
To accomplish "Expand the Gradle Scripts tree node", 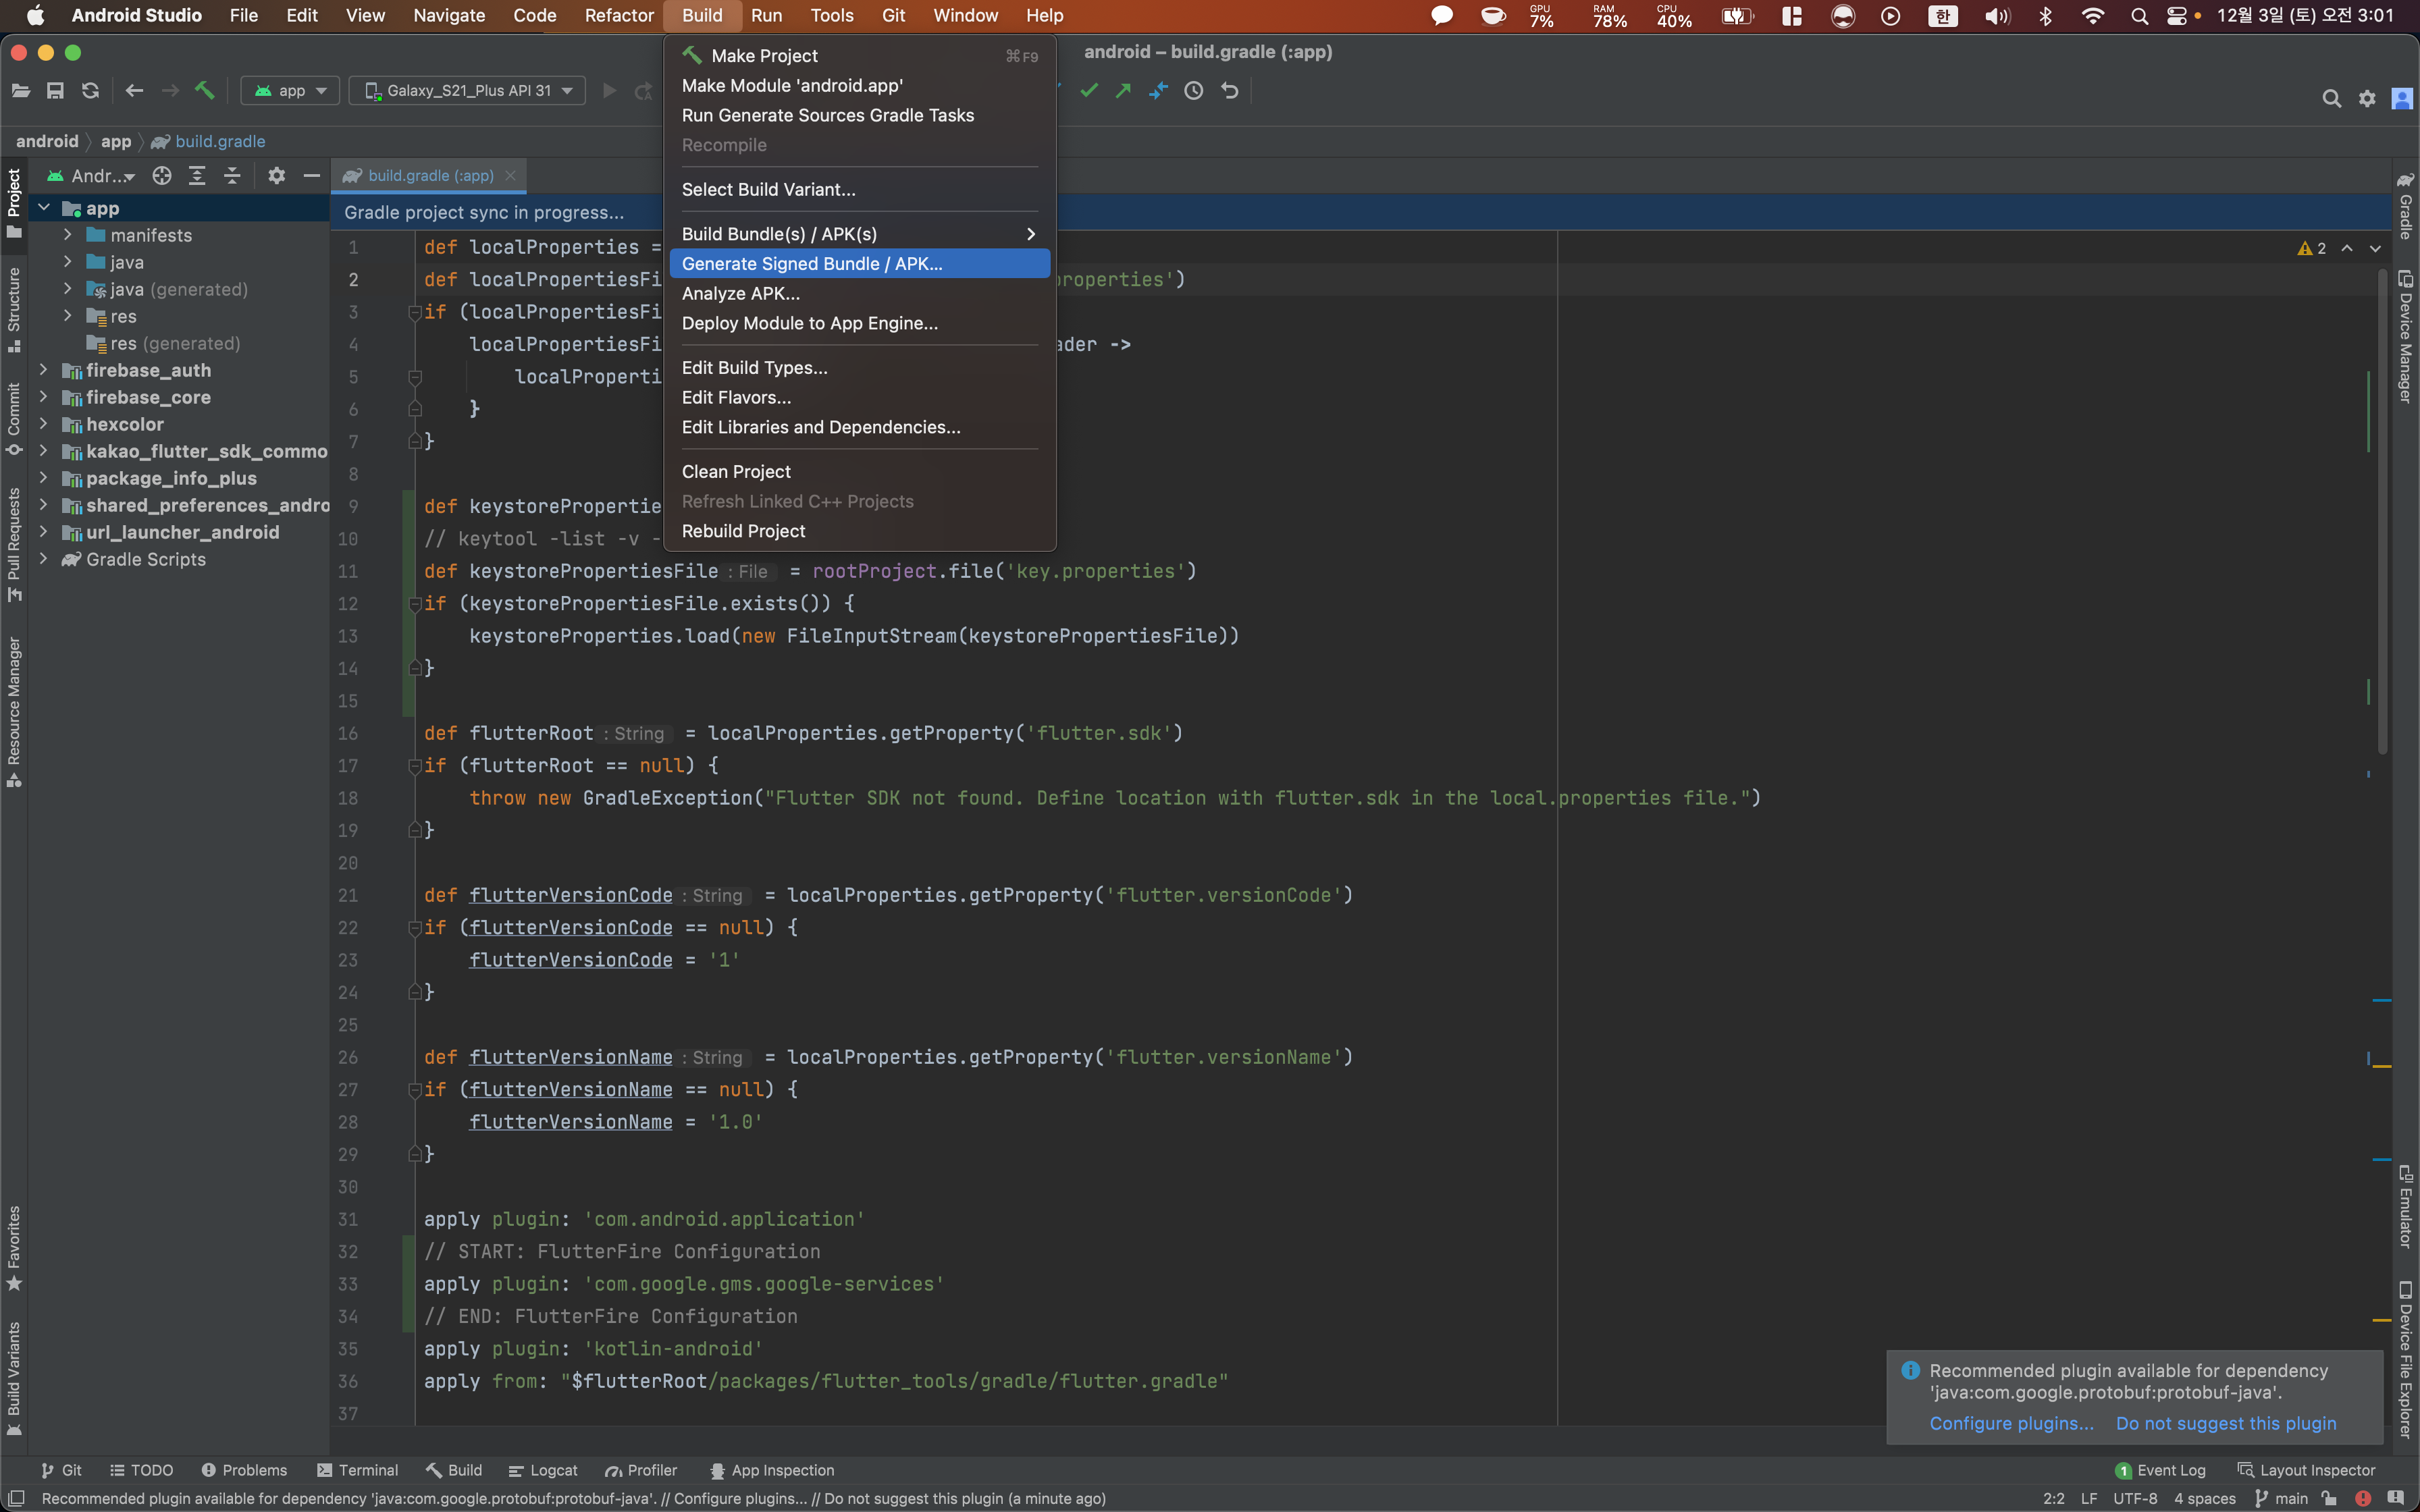I will pos(43,559).
